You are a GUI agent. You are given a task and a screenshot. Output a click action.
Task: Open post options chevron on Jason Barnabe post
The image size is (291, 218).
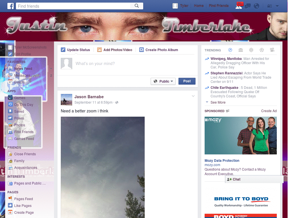(x=193, y=96)
